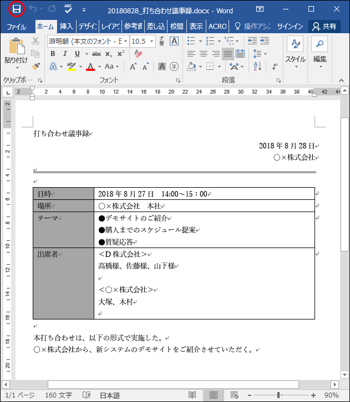The height and width of the screenshot is (402, 350).
Task: Click the Cut scissors icon
Action: [35, 41]
